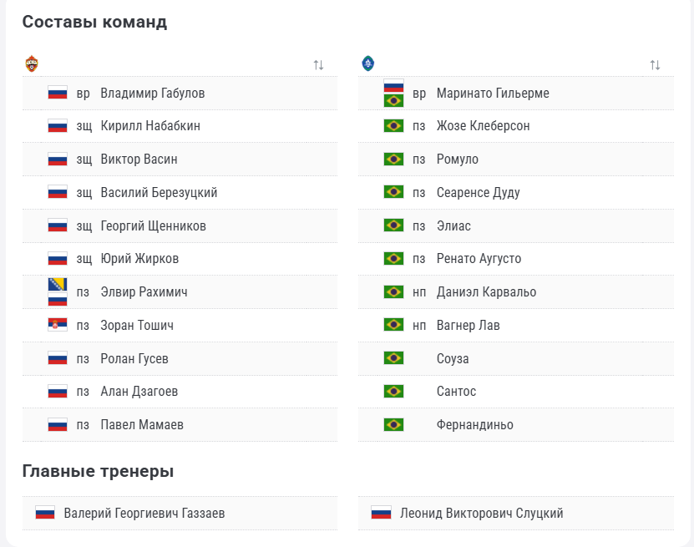This screenshot has width=694, height=547.
Task: Click the Ренато Аугусто row
Action: 516,259
